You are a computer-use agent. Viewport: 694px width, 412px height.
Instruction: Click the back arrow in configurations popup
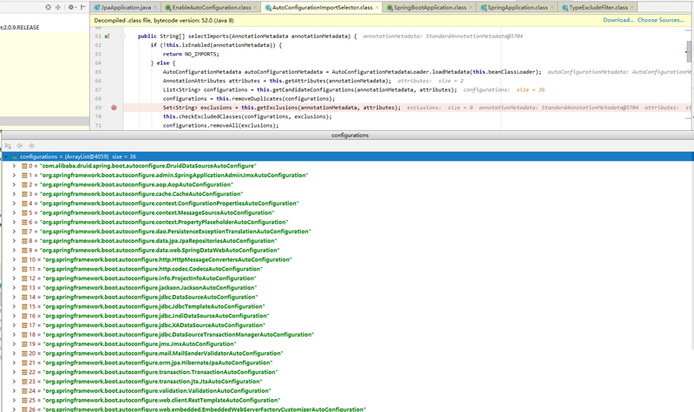19,146
